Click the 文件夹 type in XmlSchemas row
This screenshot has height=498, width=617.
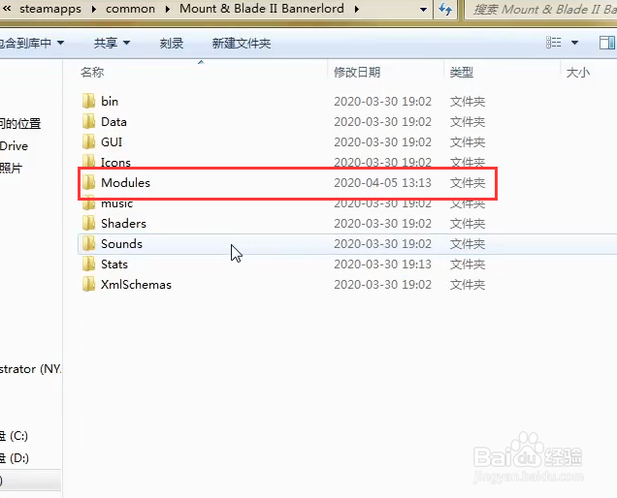click(x=468, y=285)
